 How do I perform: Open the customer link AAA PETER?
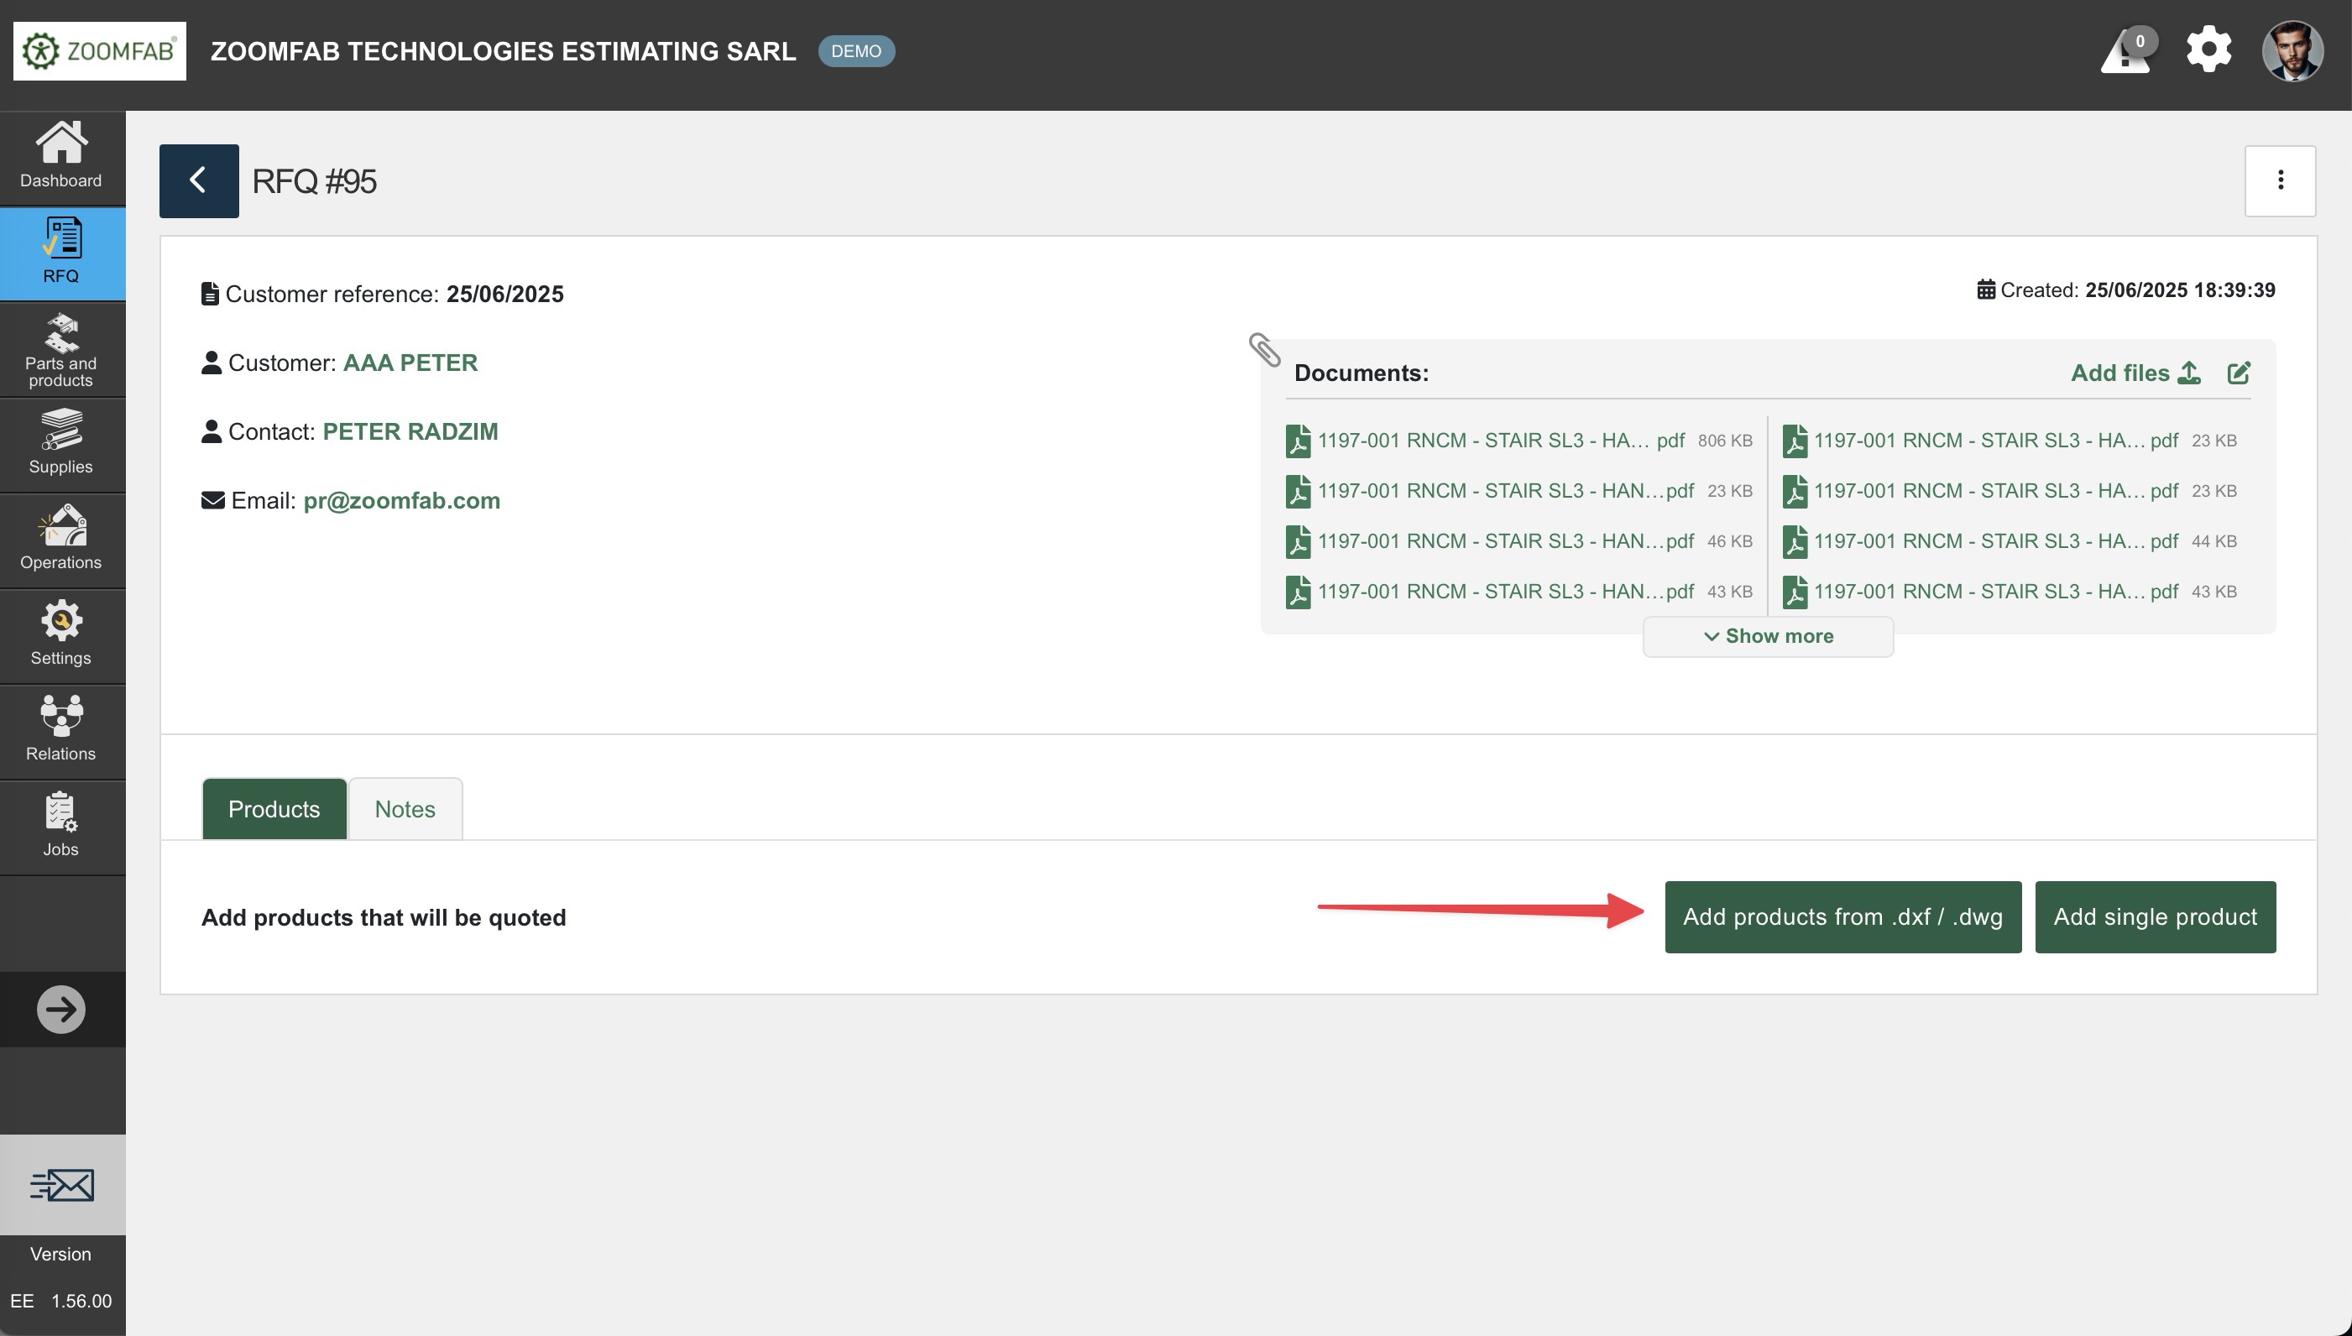tap(410, 363)
